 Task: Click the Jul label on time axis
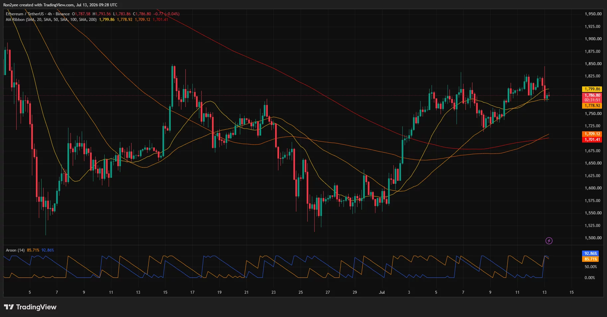point(382,292)
